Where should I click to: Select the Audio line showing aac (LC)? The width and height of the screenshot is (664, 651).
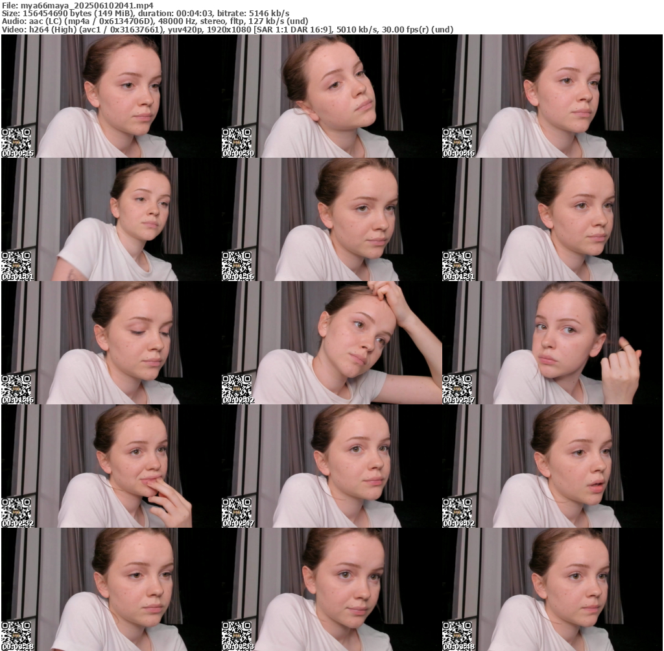tap(155, 21)
